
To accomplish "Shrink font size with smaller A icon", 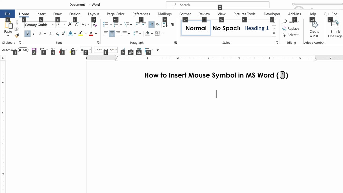I will pyautogui.click(x=76, y=24).
